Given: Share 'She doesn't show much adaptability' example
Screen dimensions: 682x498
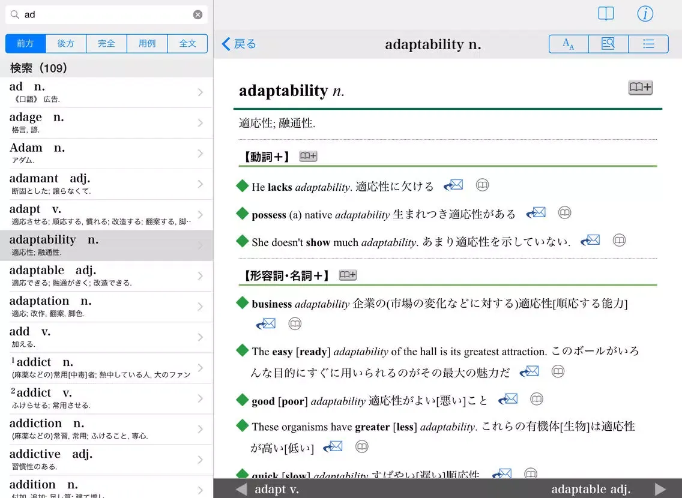Looking at the screenshot, I should point(590,241).
